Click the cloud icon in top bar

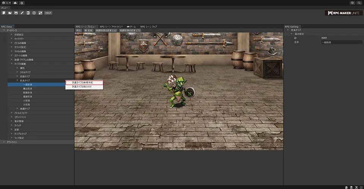coord(15,3)
